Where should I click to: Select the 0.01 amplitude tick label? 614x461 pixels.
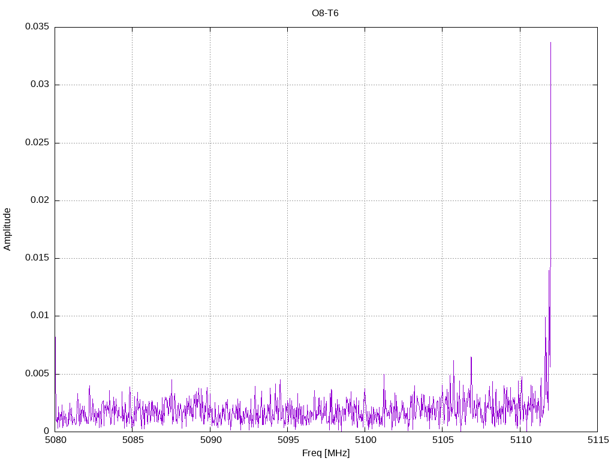point(39,316)
